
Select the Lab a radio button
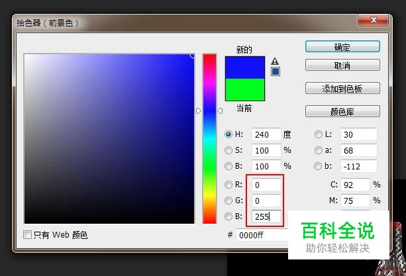318,150
